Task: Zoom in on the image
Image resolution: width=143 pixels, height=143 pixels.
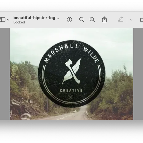Action: [92, 20]
